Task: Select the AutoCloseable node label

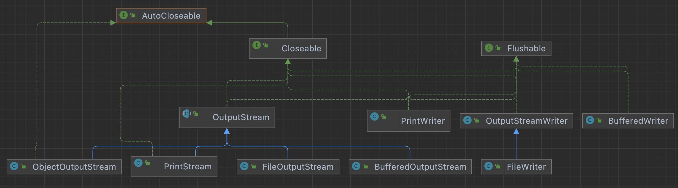Action: pyautogui.click(x=171, y=16)
